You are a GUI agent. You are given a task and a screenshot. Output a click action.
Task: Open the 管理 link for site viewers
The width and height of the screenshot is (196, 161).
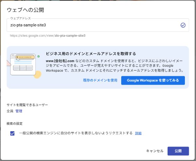click(19, 111)
